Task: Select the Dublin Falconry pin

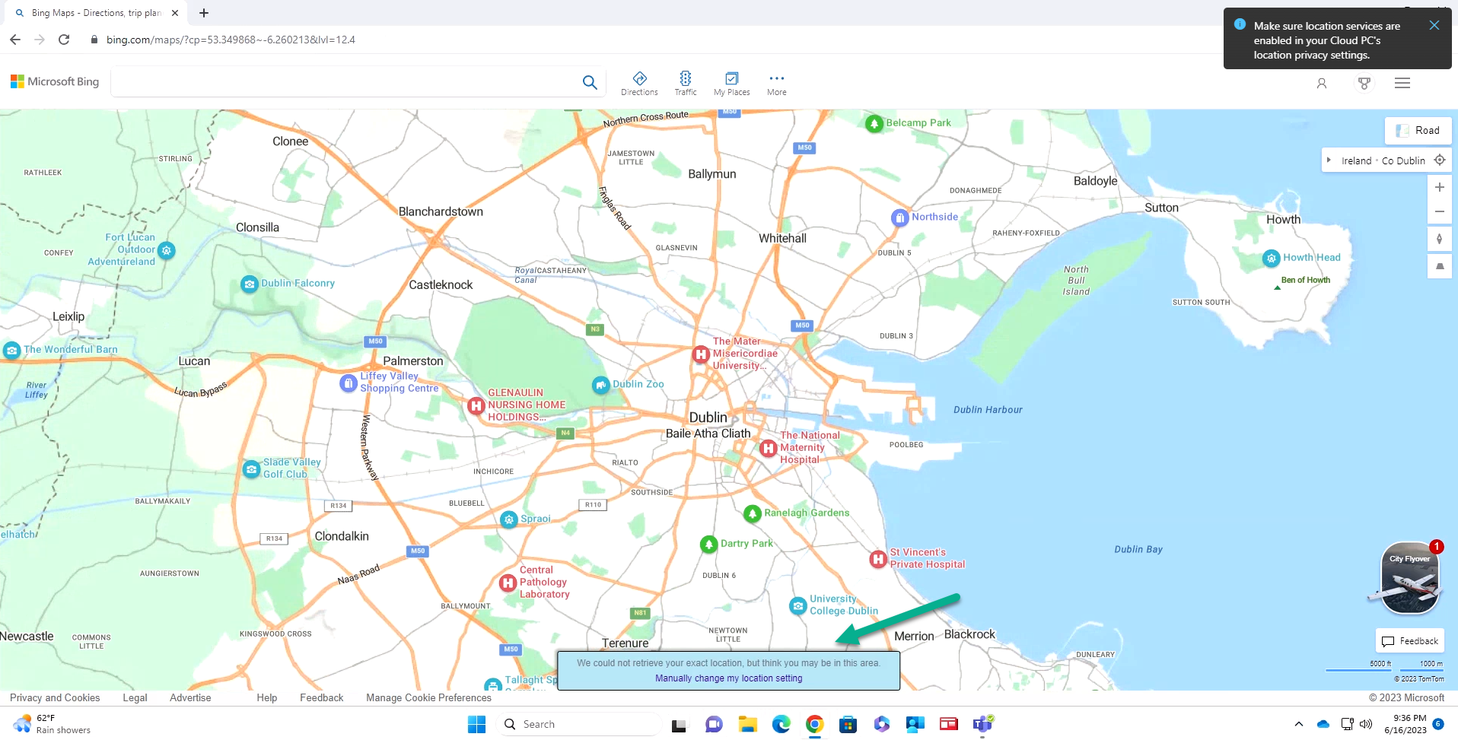Action: 250,284
